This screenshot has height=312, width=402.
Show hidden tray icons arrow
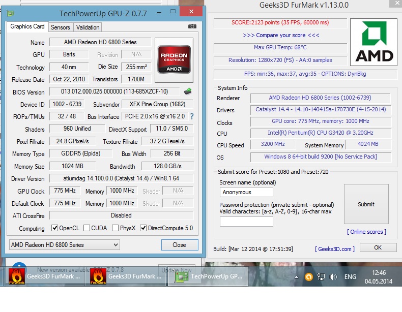[x=296, y=277]
